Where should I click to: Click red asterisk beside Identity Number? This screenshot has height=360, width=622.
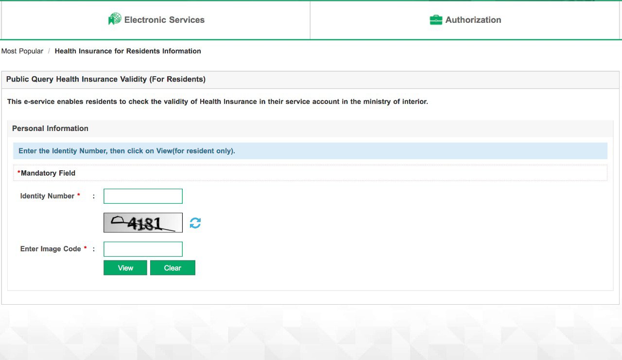79,196
